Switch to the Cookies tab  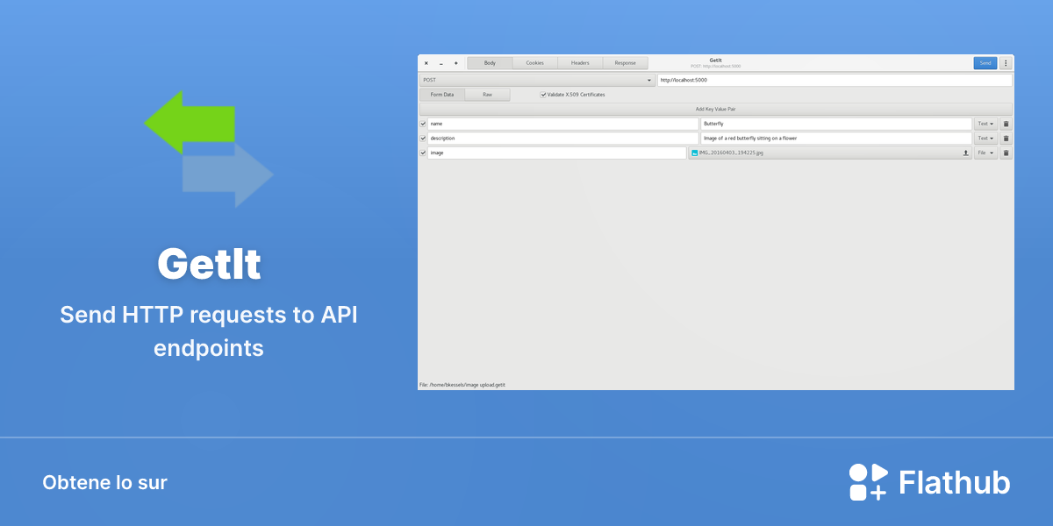point(535,63)
